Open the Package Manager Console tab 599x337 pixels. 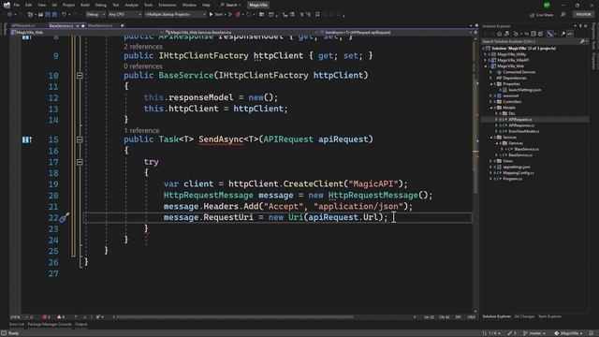tap(50, 325)
